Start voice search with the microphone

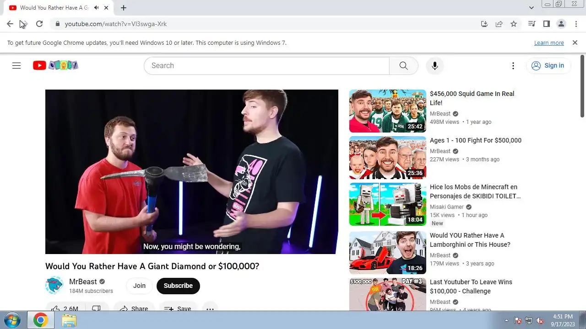tap(435, 65)
